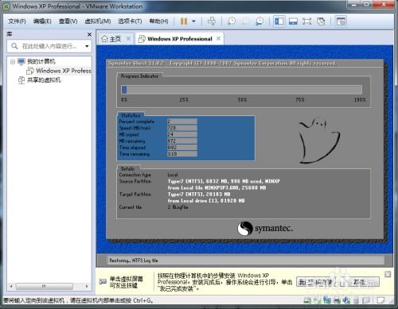Take a snapshot of this virtual machine
Image resolution: width=398 pixels, height=309 pixels.
232,21
